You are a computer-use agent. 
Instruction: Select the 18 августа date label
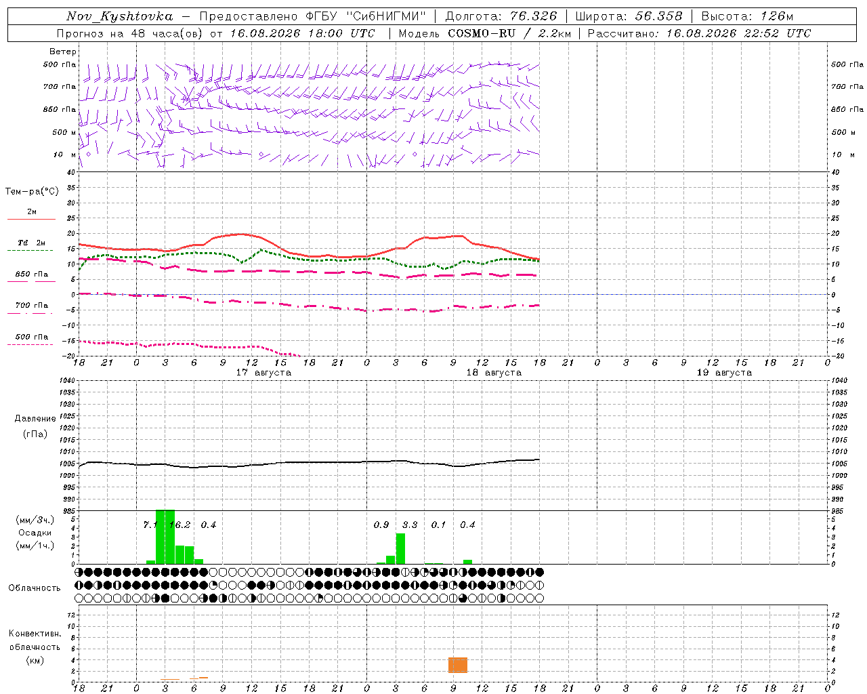click(x=494, y=373)
